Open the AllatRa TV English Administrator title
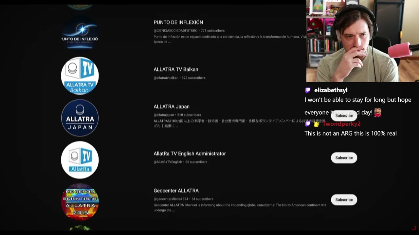 190,153
